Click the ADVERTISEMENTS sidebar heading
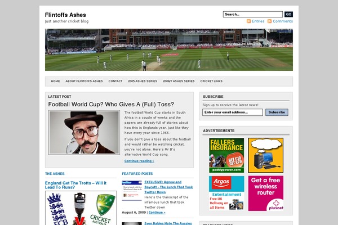338x225 pixels. (219, 130)
